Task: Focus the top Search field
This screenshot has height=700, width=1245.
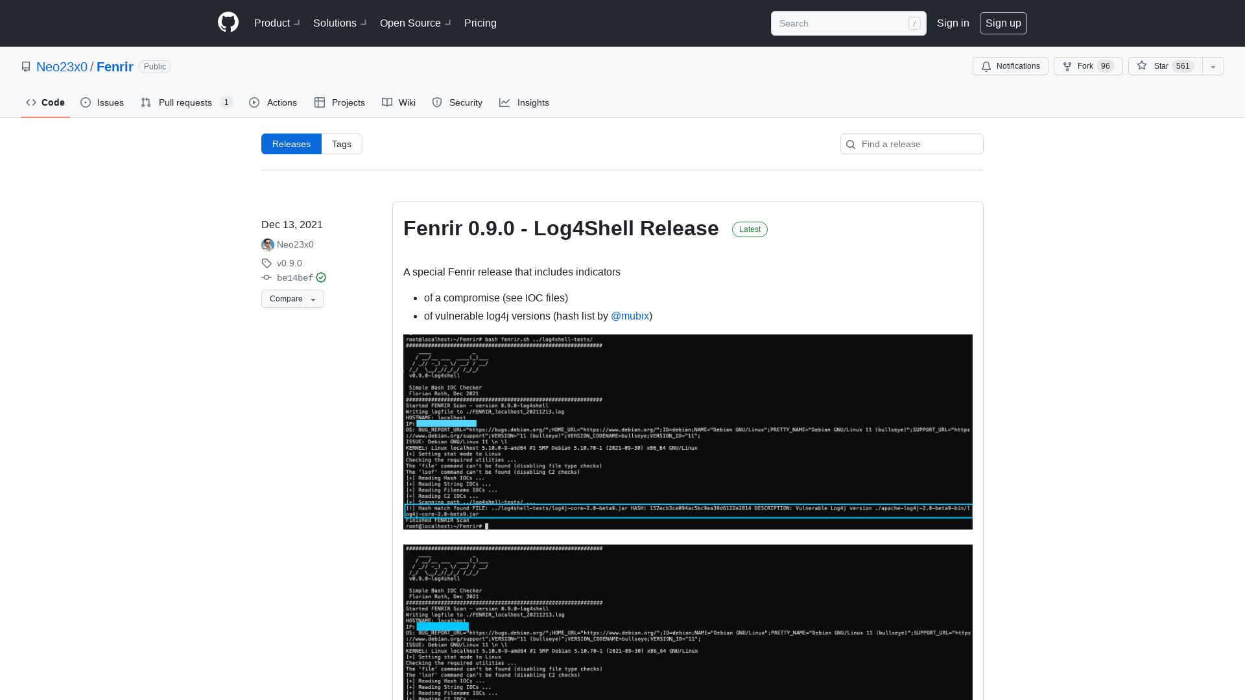Action: point(848,23)
